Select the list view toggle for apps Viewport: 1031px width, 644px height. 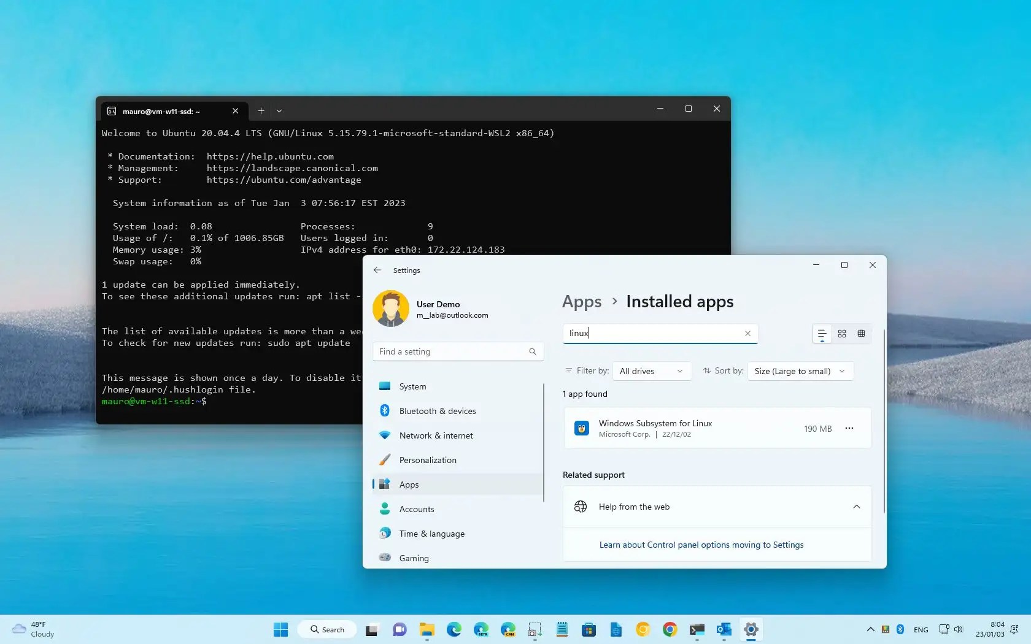[821, 334]
